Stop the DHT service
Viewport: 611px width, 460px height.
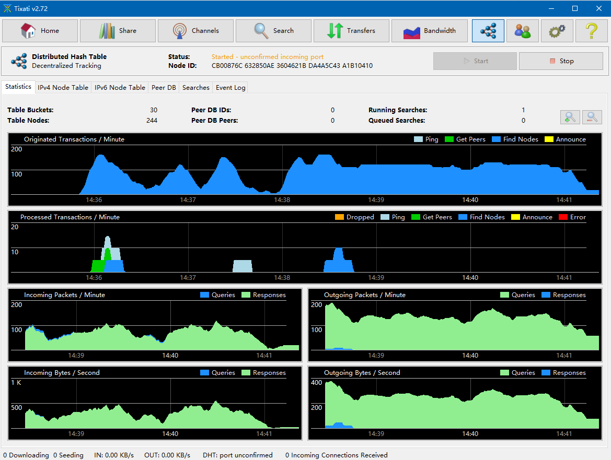click(561, 61)
